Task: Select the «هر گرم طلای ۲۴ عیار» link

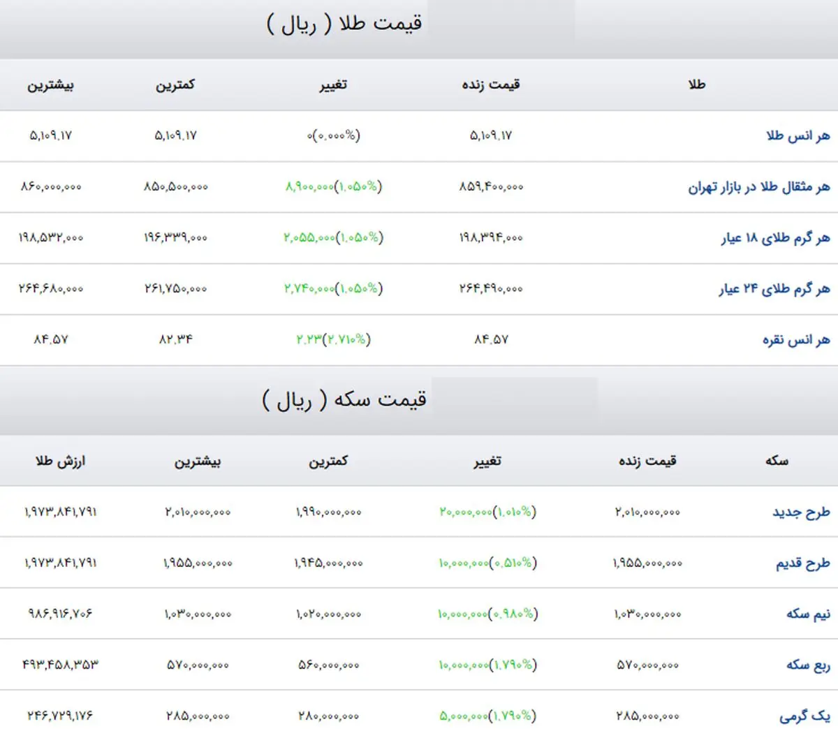Action: [774, 289]
